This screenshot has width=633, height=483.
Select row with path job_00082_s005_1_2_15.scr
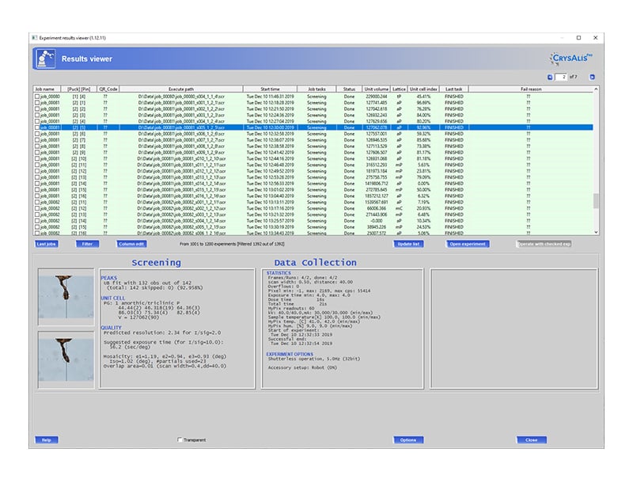[x=313, y=227]
